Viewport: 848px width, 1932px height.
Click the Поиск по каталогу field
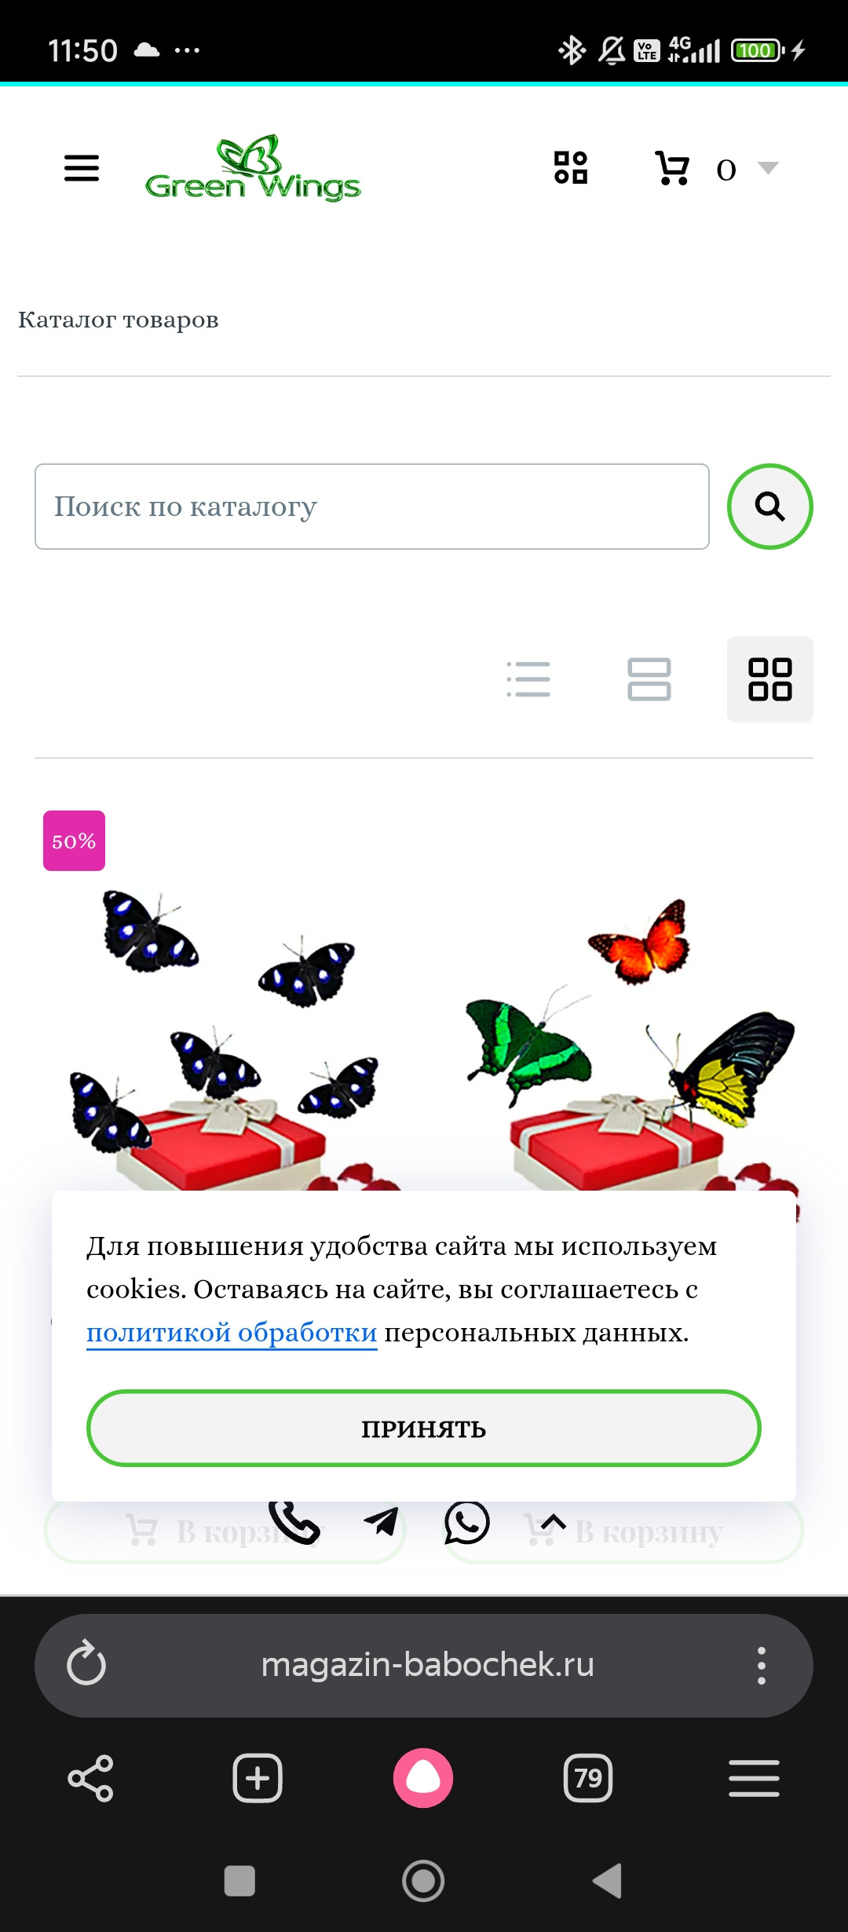[x=372, y=507]
